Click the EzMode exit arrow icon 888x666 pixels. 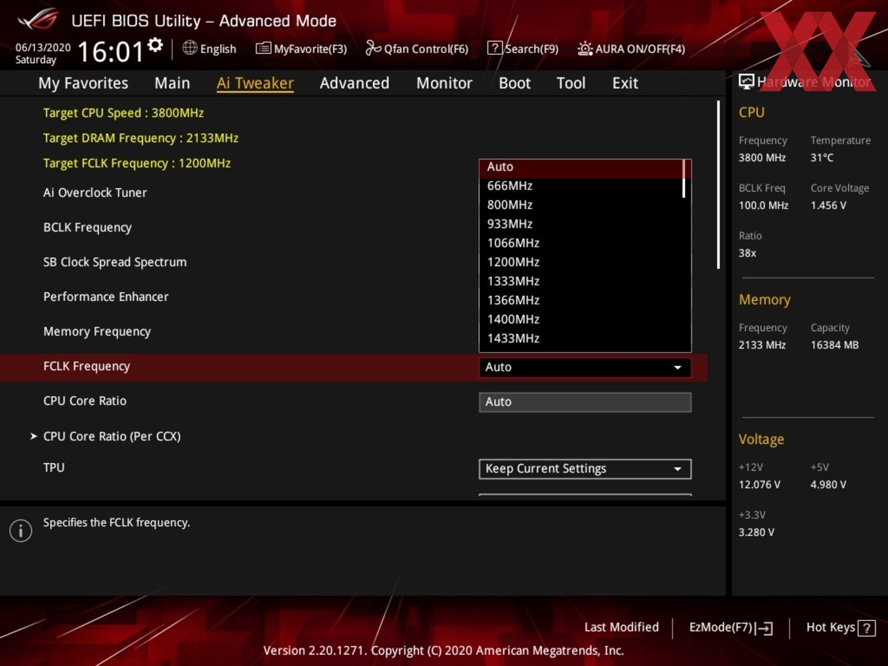tap(765, 628)
